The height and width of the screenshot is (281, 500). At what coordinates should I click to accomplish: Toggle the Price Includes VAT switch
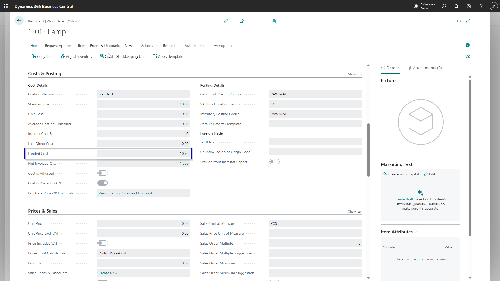click(x=103, y=243)
